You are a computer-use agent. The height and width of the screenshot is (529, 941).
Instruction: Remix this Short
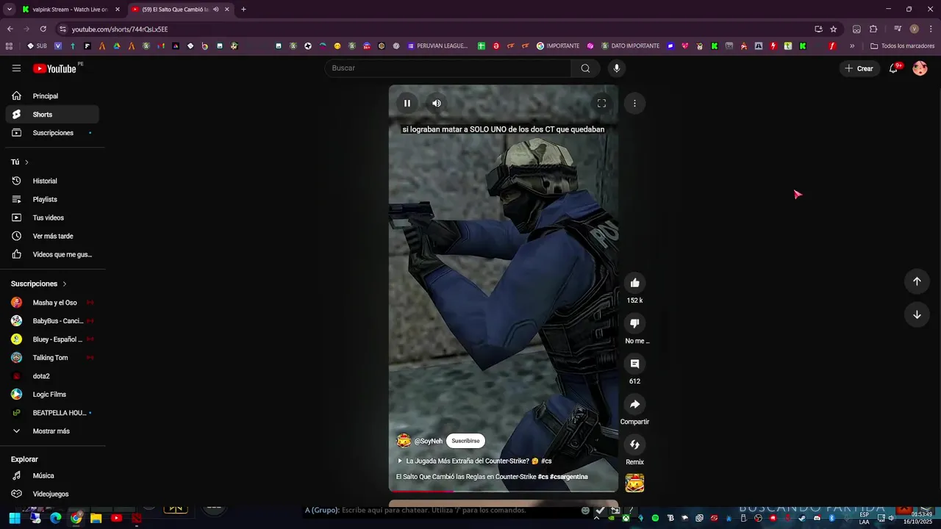tap(634, 445)
